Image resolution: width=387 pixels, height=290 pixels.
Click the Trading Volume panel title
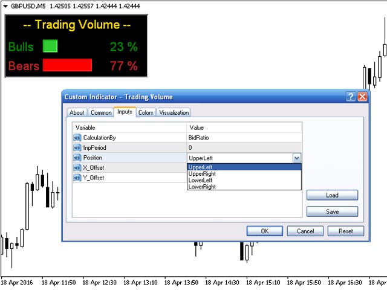click(77, 25)
